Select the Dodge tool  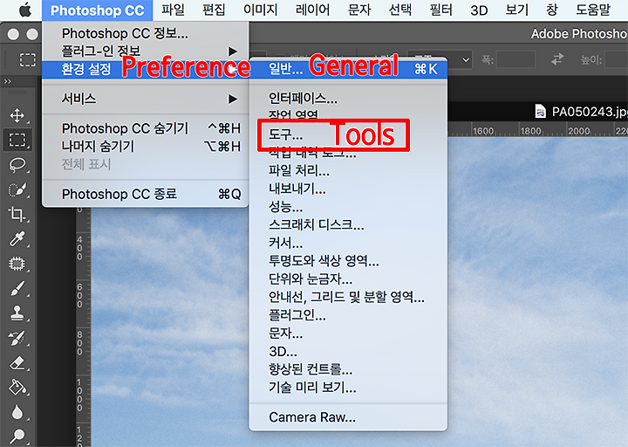[17, 437]
